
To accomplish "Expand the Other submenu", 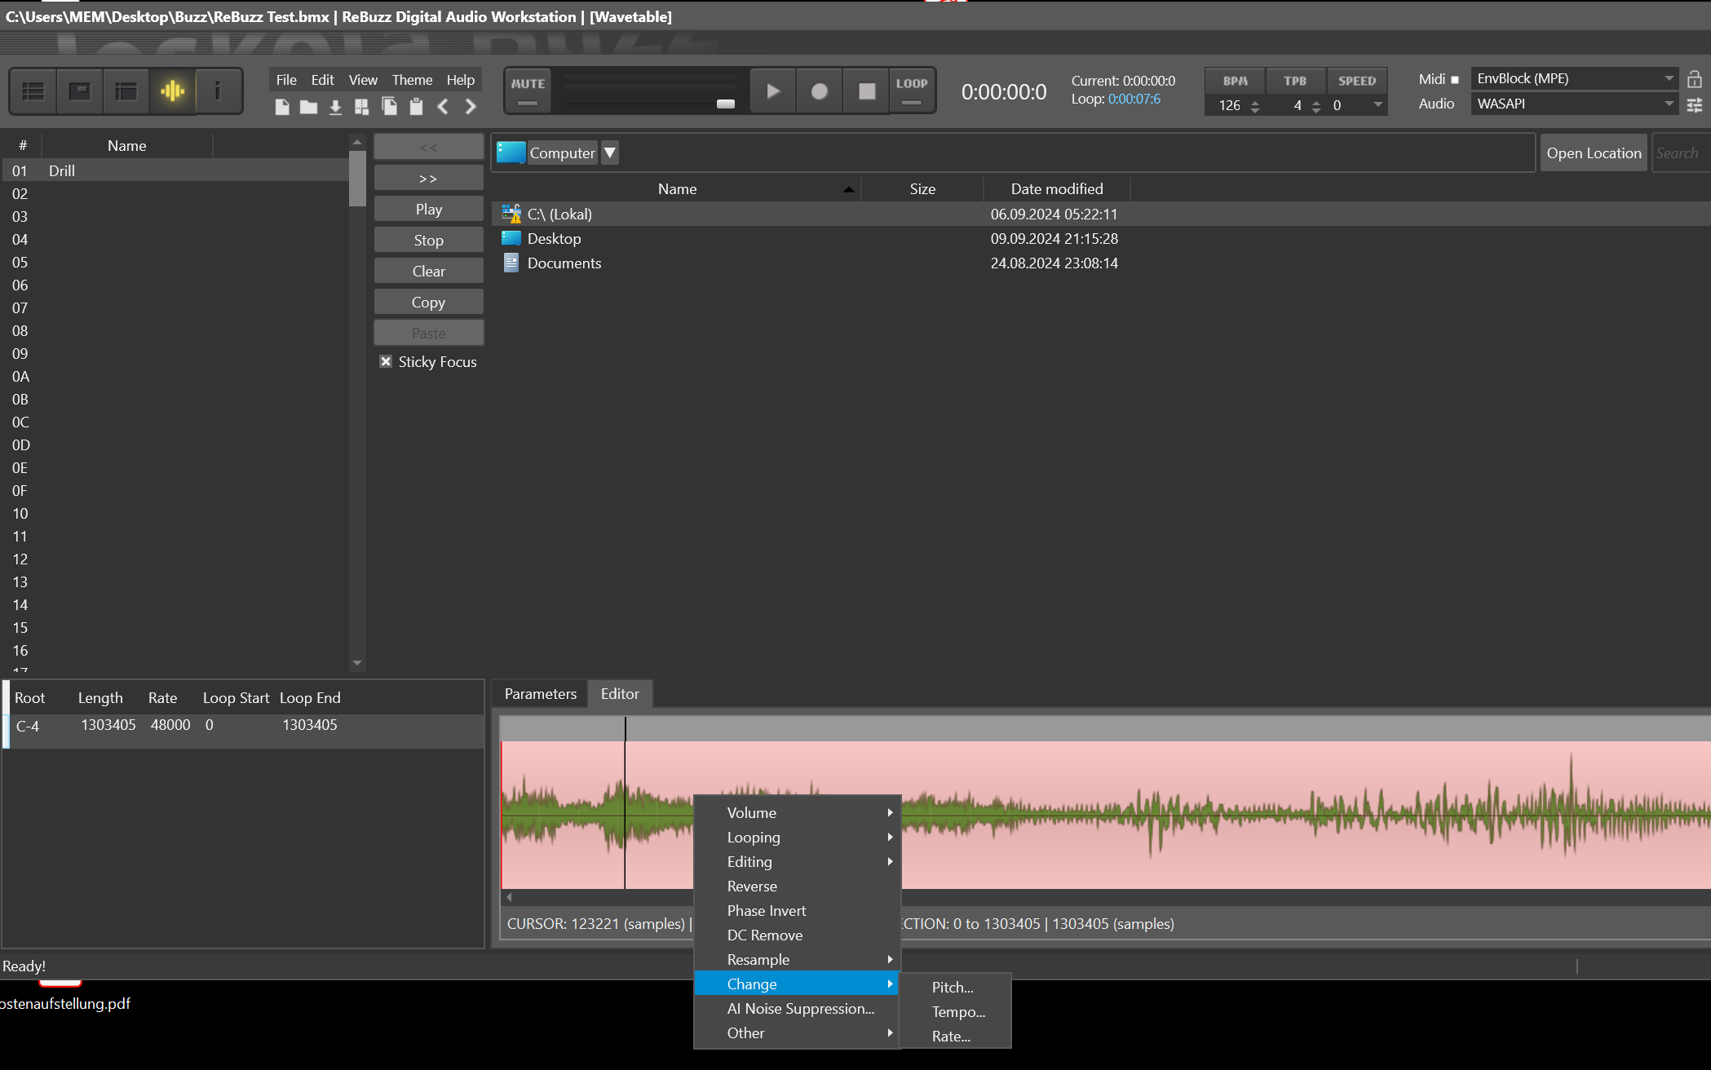I will pyautogui.click(x=797, y=1033).
